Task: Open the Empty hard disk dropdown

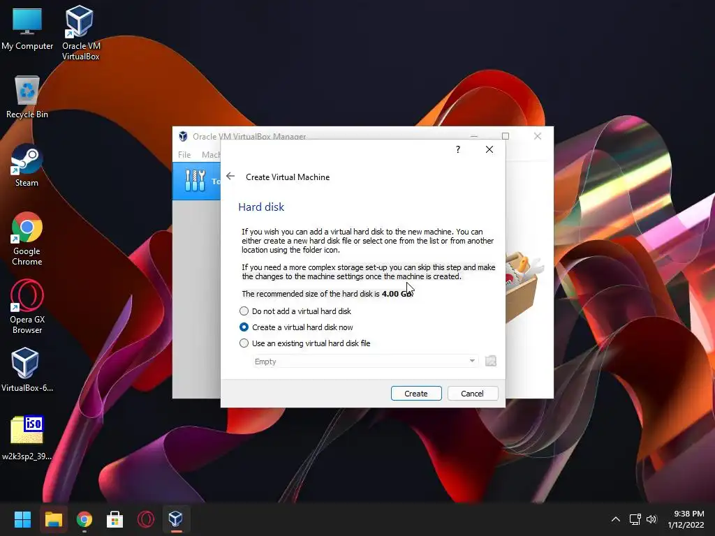Action: (365, 362)
